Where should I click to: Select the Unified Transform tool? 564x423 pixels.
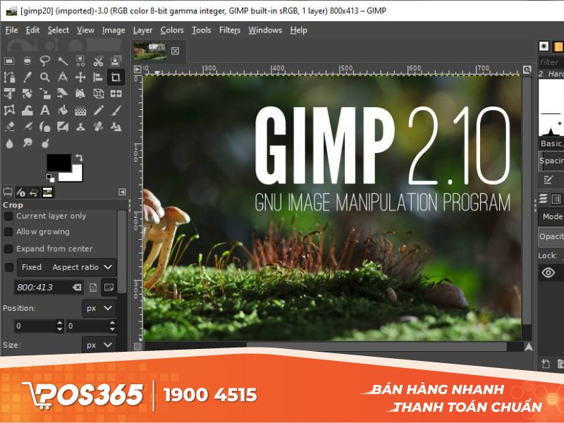pyautogui.click(x=9, y=94)
